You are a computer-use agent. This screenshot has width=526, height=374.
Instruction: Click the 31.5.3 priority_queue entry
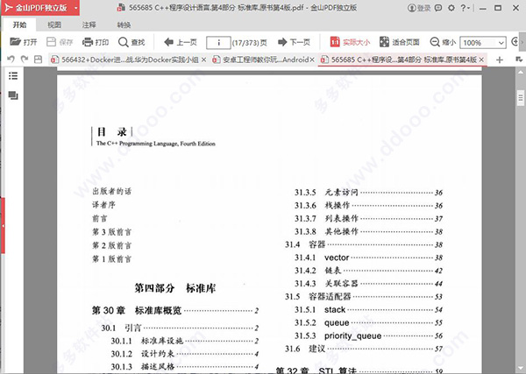click(x=369, y=335)
